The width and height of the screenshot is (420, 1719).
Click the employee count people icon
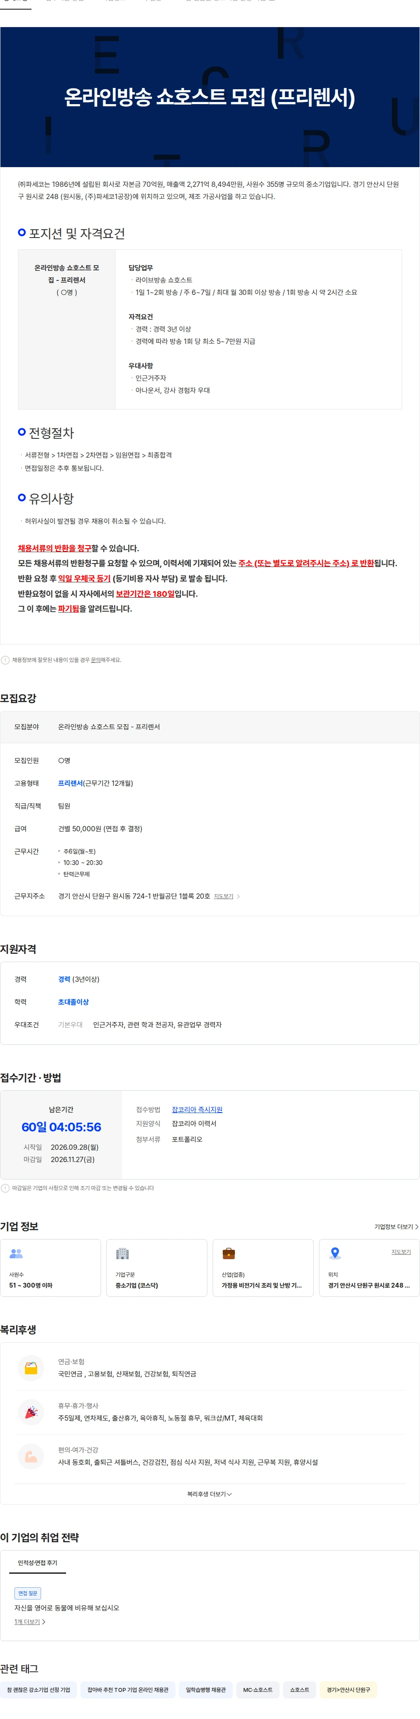pos(16,1253)
